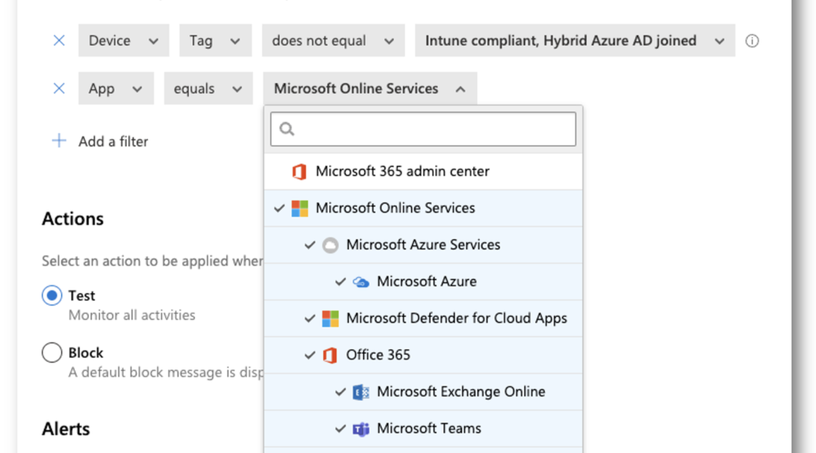
Task: Uncheck Microsoft Azure Services checkmark
Action: click(311, 245)
